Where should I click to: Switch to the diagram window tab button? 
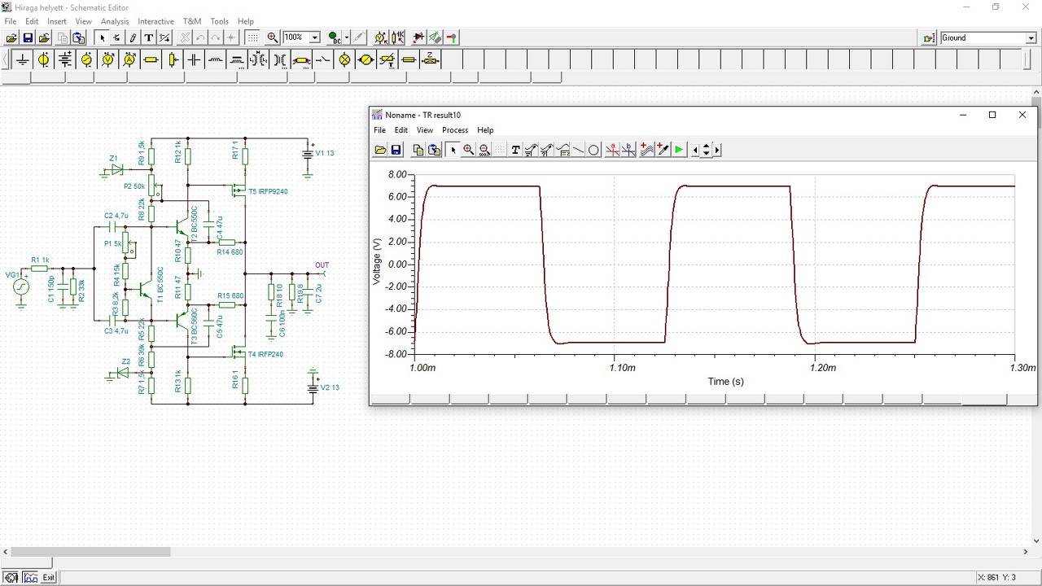(x=30, y=578)
